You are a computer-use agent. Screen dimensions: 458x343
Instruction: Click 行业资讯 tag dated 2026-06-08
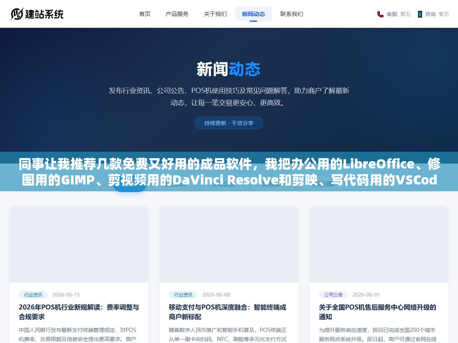[x=183, y=295]
